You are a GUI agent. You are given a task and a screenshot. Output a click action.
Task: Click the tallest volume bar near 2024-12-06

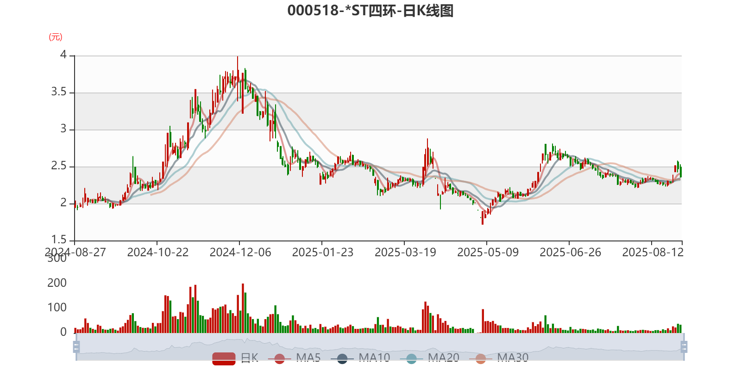(243, 308)
